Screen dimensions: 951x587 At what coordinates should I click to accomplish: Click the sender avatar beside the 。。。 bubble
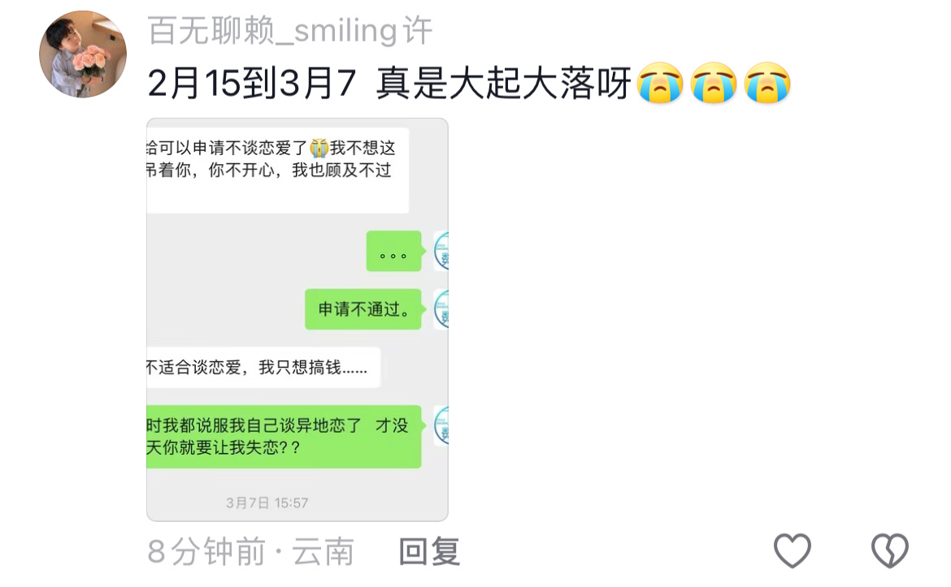tap(441, 251)
